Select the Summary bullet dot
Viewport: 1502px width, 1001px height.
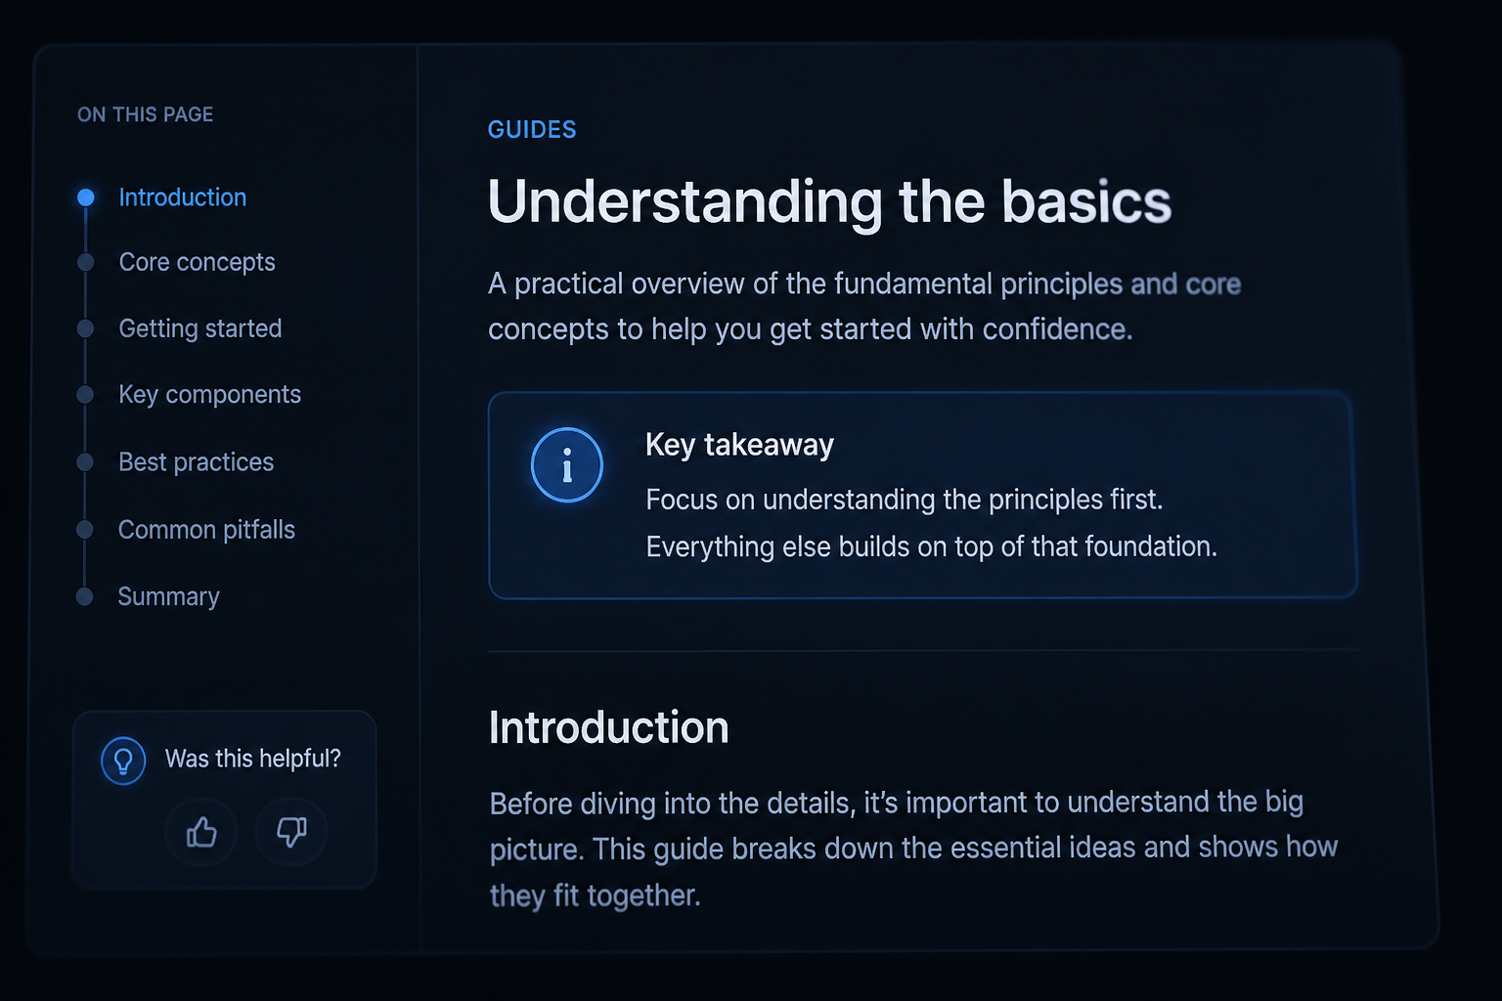pyautogui.click(x=85, y=596)
